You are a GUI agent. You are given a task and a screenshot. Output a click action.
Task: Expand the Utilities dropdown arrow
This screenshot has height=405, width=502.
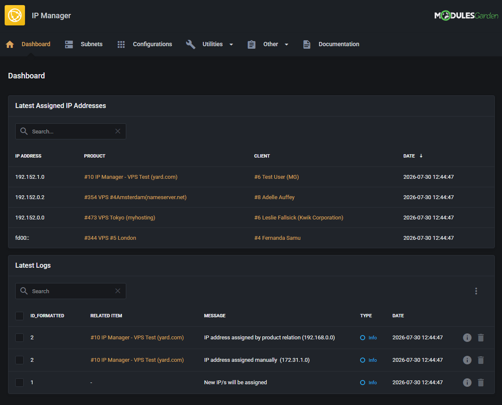coord(231,44)
